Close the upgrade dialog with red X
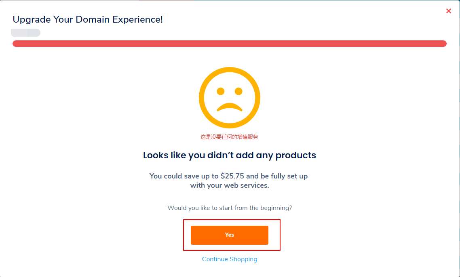Image resolution: width=460 pixels, height=277 pixels. pos(449,11)
